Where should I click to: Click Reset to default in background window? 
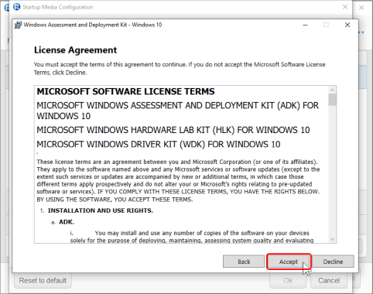coord(43,280)
